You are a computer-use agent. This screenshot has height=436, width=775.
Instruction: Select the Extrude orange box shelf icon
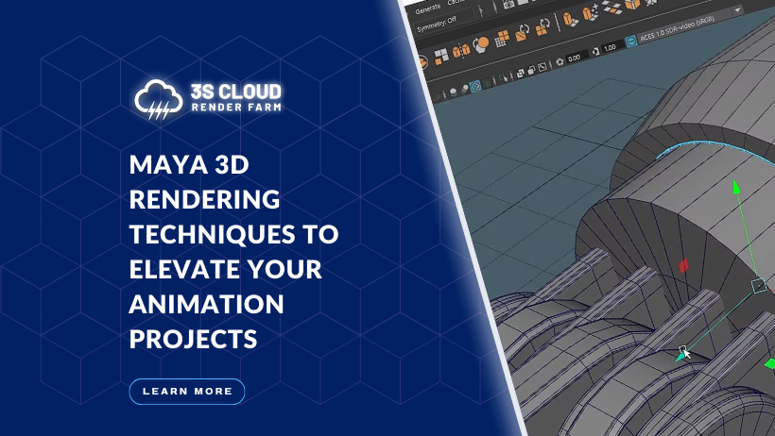pos(569,20)
